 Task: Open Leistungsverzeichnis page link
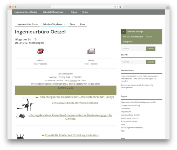(x=130, y=118)
